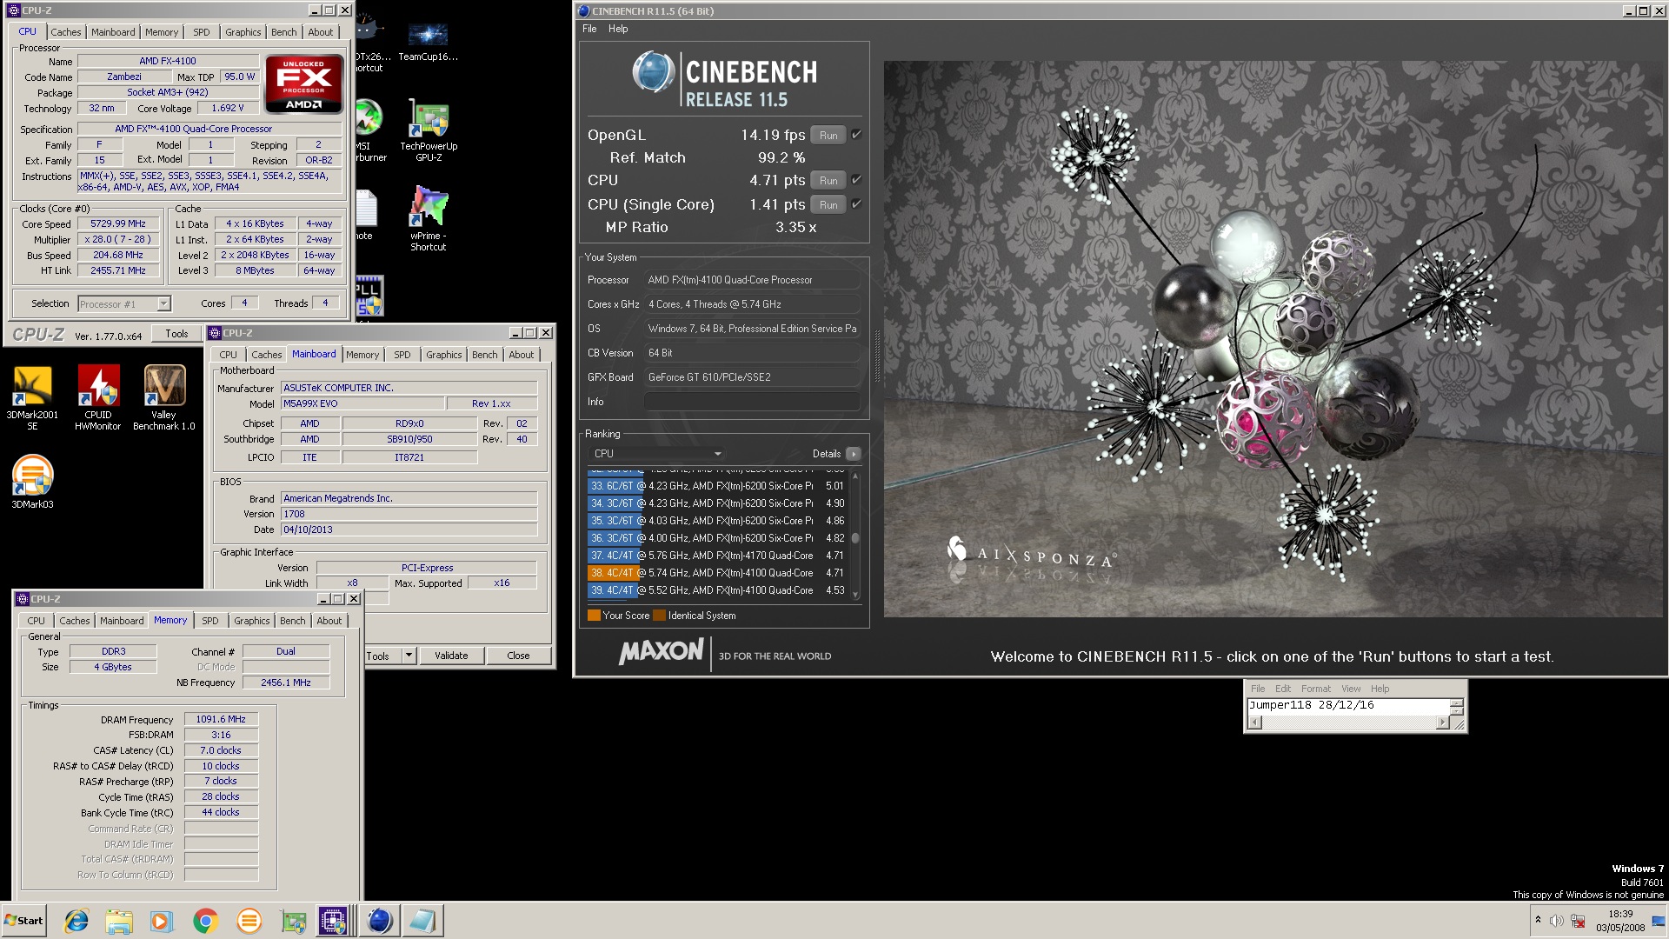
Task: Select ranking row '39. 4C/4T @ 5.52 GHz'
Action: (717, 590)
